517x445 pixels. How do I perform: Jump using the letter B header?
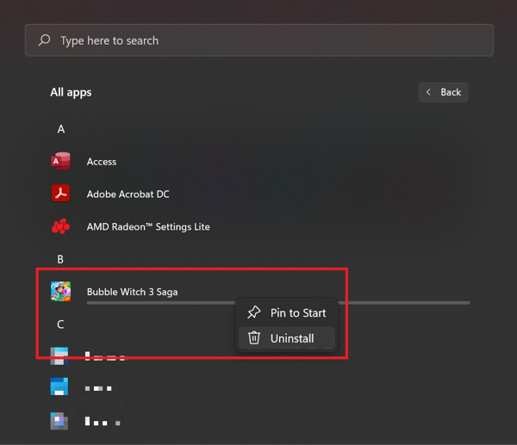point(60,259)
